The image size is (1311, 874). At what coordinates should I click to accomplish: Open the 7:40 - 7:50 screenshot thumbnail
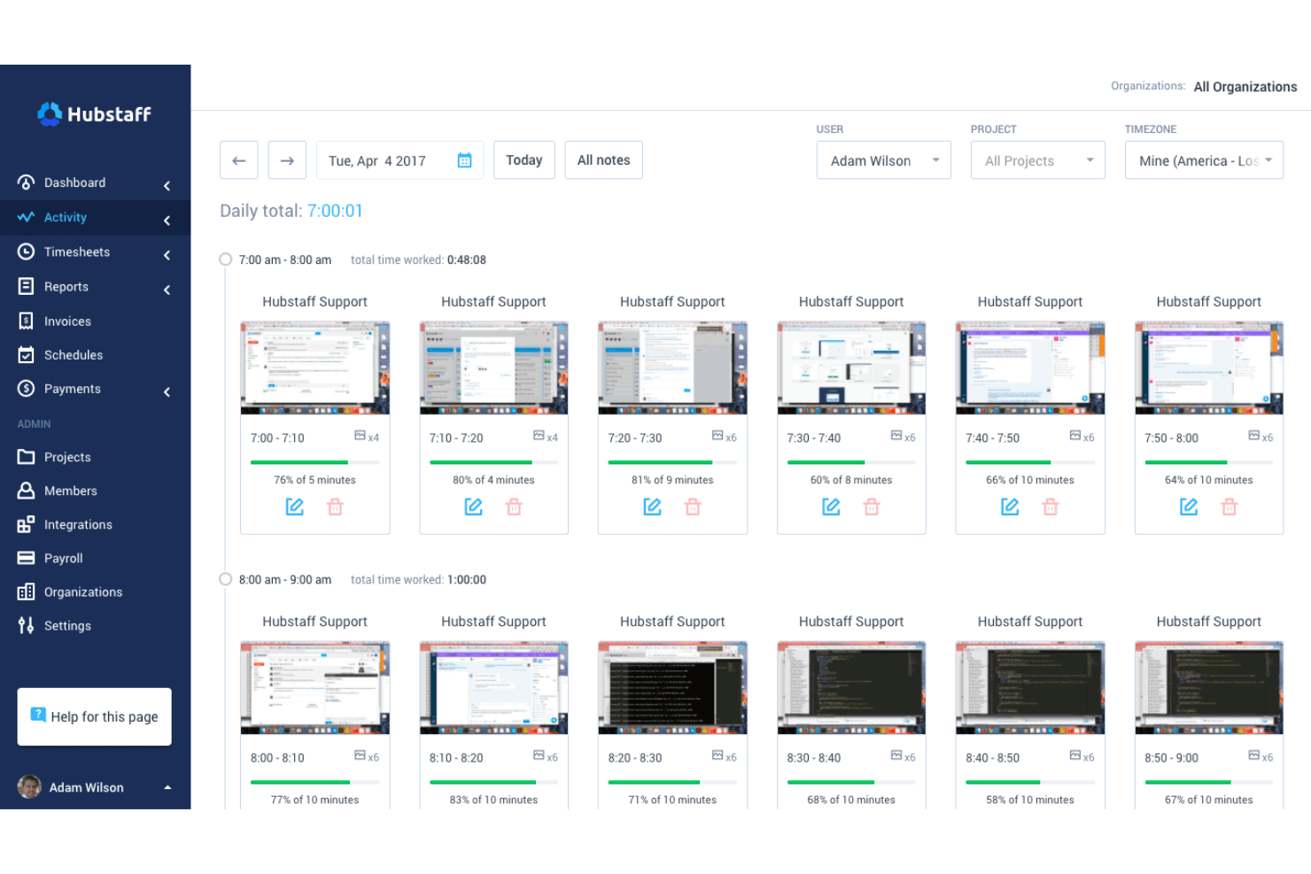coord(1030,367)
